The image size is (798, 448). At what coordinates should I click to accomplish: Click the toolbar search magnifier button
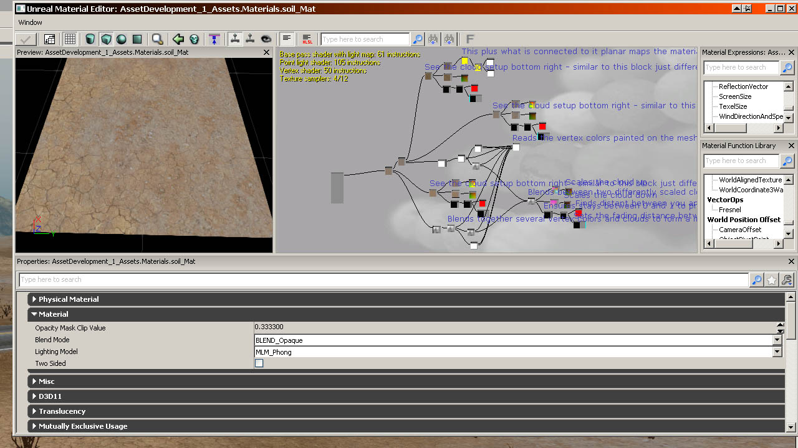[x=418, y=39]
